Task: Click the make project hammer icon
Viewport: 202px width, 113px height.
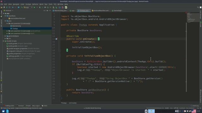Action: coord(22,8)
